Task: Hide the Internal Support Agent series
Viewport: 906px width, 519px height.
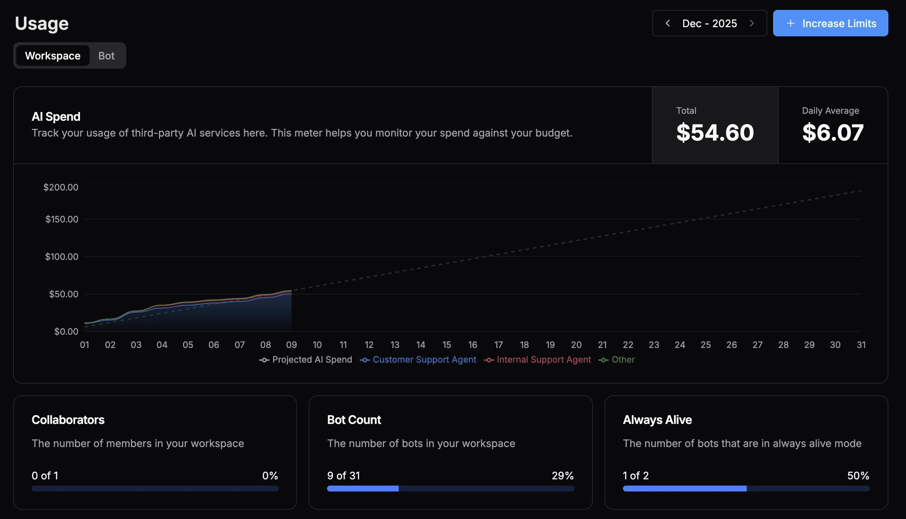Action: click(x=544, y=360)
